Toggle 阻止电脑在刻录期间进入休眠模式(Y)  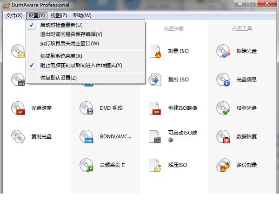[86, 65]
